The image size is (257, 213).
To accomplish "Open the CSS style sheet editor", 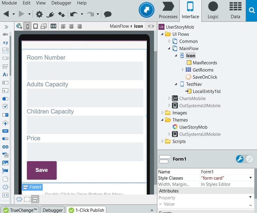I will tap(53, 26).
